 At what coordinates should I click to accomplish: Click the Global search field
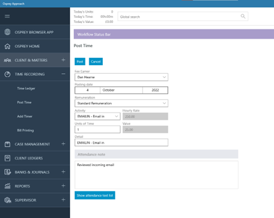click(183, 17)
